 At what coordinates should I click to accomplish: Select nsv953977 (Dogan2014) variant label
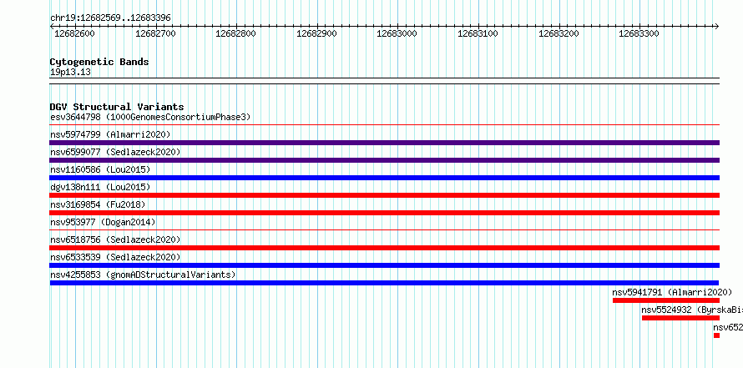[x=103, y=222]
